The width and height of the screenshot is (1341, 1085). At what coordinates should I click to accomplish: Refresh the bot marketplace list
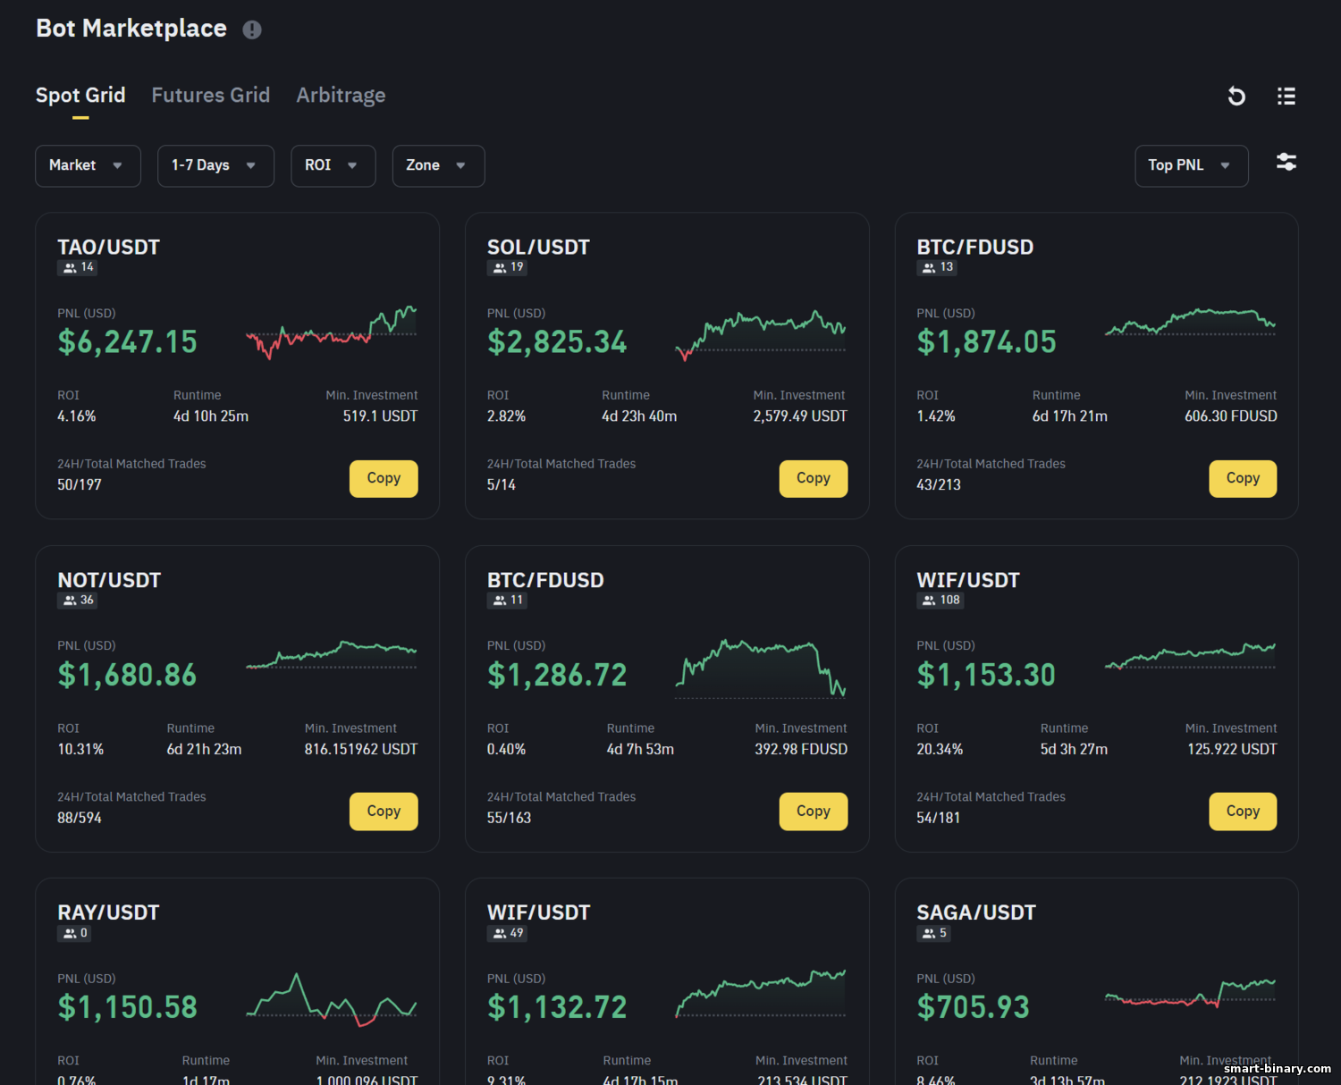click(1236, 96)
